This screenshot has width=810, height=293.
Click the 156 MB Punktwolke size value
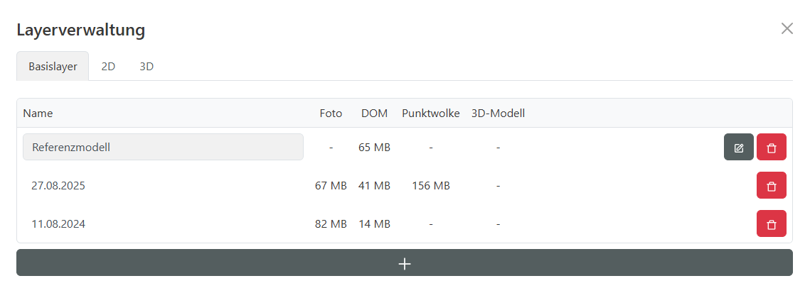click(x=430, y=186)
